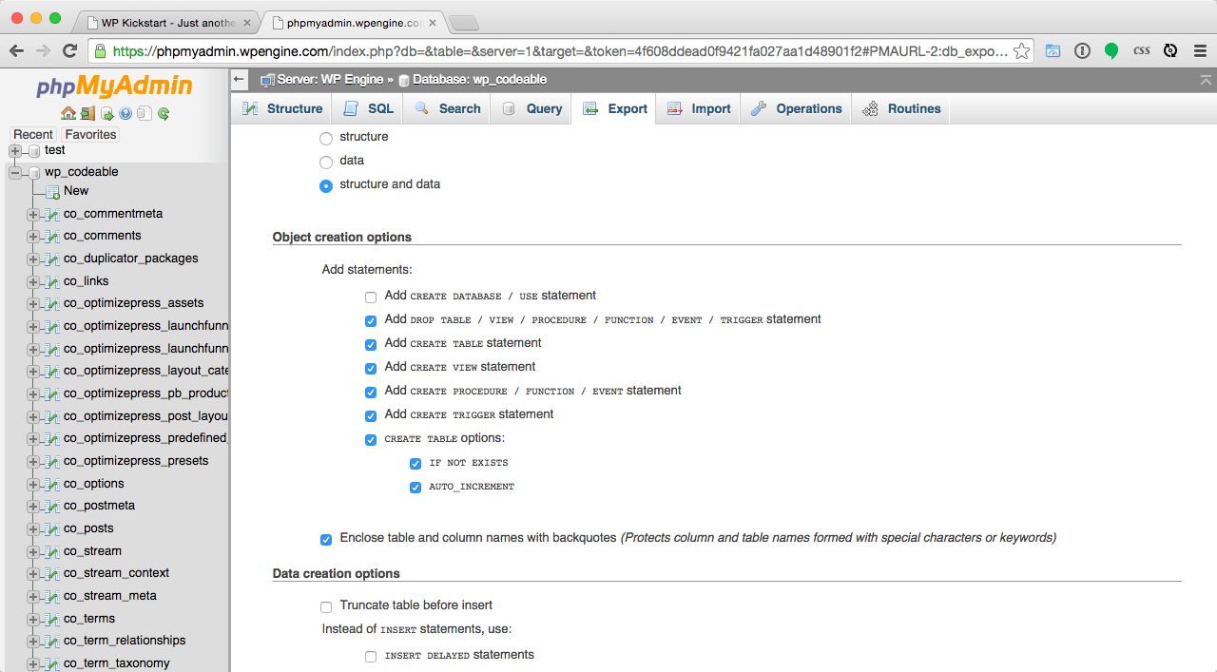Image resolution: width=1217 pixels, height=672 pixels.
Task: Expand the co_duplicator_packages table node
Action: 33,259
